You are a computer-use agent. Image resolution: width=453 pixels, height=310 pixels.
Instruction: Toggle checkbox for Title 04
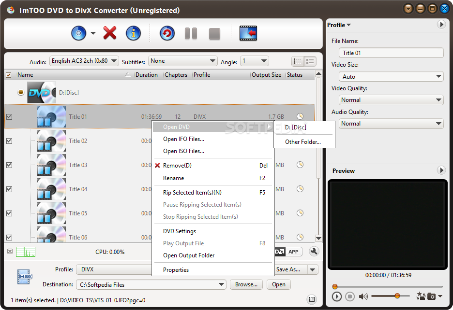[9, 189]
